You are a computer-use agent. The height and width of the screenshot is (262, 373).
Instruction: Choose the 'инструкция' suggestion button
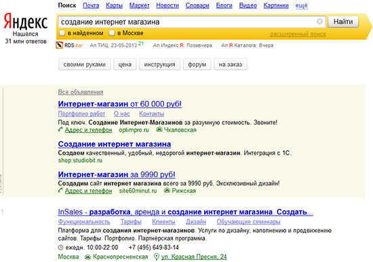pyautogui.click(x=159, y=64)
